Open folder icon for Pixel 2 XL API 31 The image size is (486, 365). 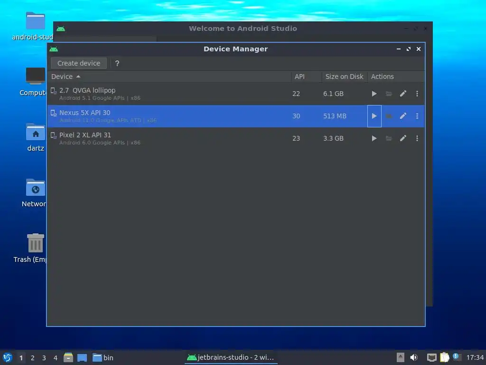tap(389, 138)
